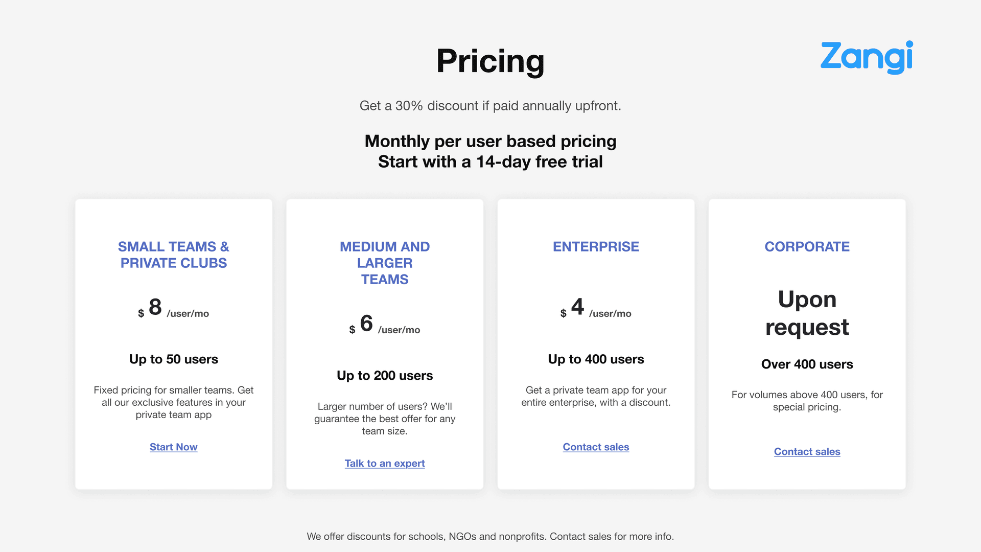
Task: Click the Zangi logo
Action: pyautogui.click(x=867, y=57)
